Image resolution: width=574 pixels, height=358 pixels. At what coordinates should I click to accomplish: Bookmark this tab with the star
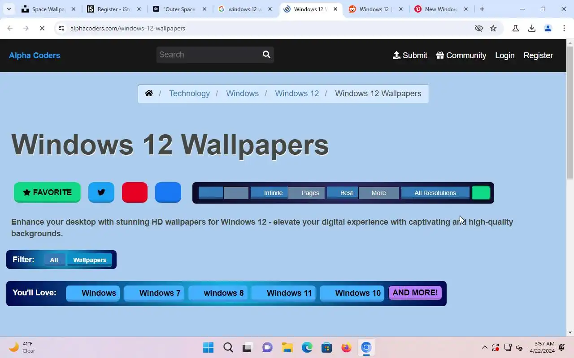[x=493, y=28]
